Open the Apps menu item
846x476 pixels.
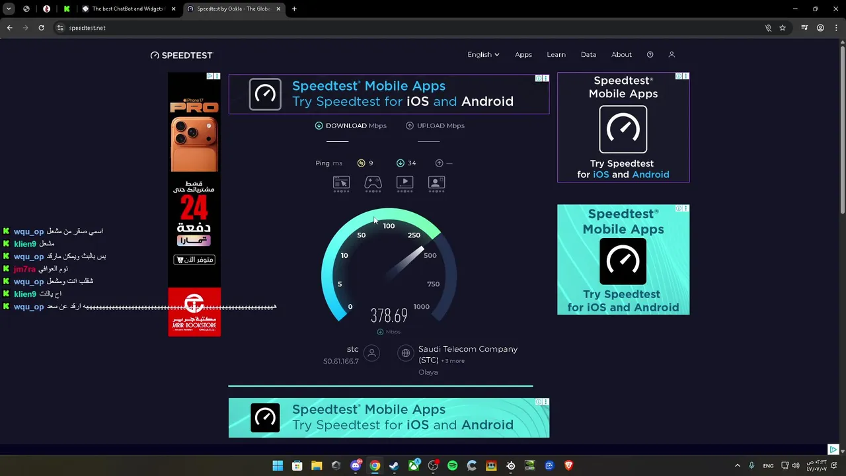tap(523, 55)
